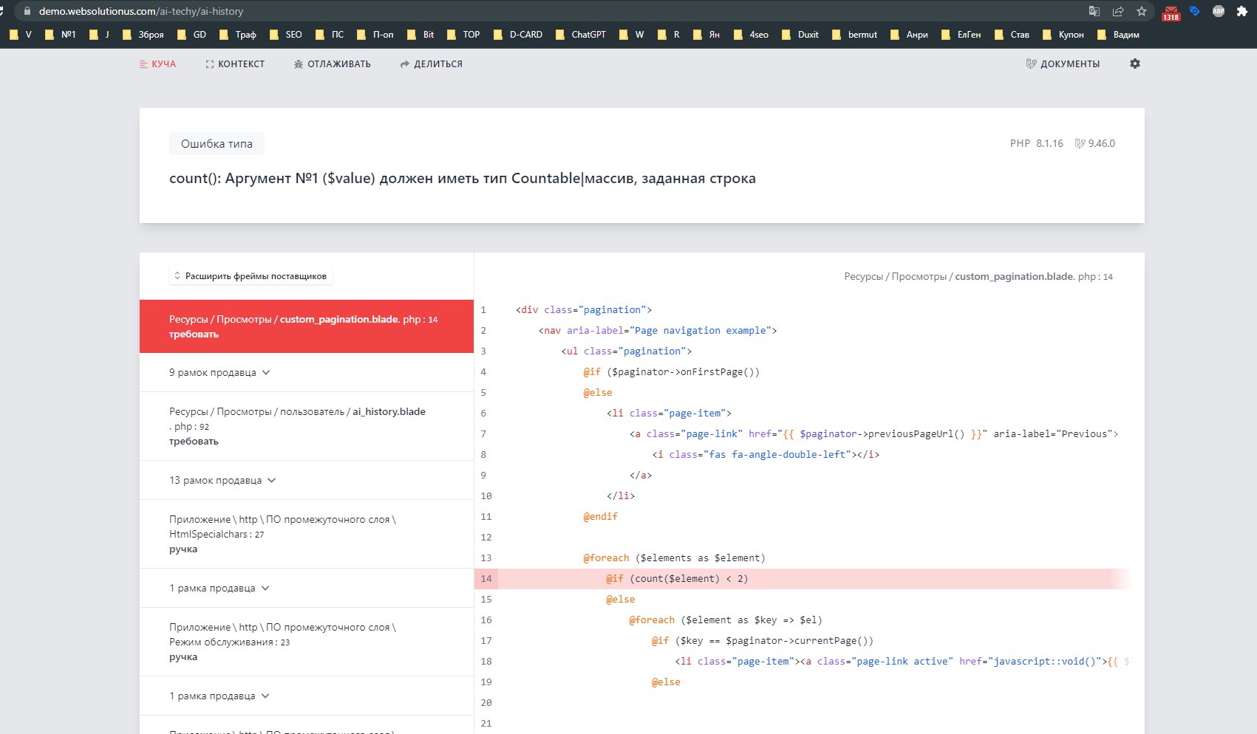Open the П-оп bookmark folder

click(x=375, y=35)
